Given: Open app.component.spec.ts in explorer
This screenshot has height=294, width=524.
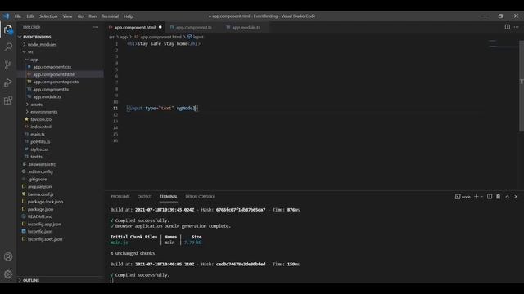Looking at the screenshot, I should tap(56, 82).
